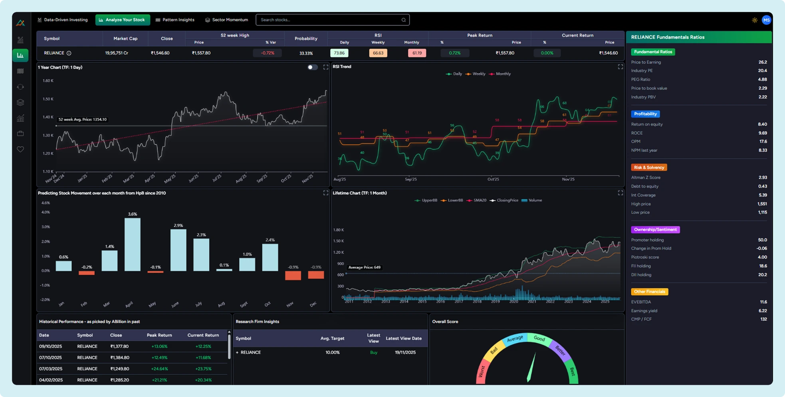Expand the Predicting Stock Movement chart to fullscreen
Image resolution: width=785 pixels, height=397 pixels.
point(325,193)
